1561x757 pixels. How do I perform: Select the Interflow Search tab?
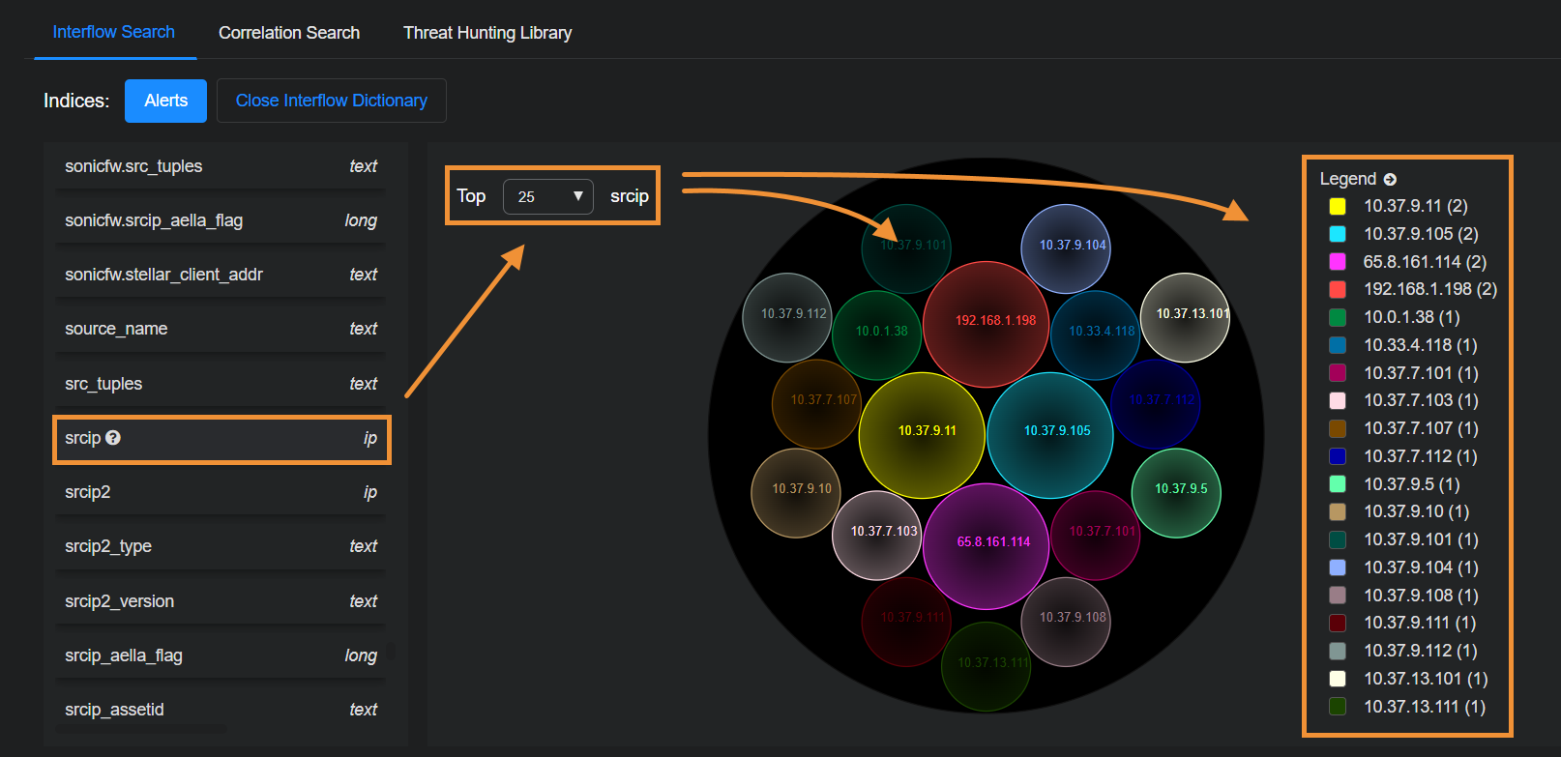tap(114, 32)
